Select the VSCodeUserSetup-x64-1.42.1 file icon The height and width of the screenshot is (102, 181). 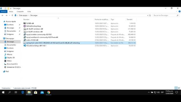25,46
